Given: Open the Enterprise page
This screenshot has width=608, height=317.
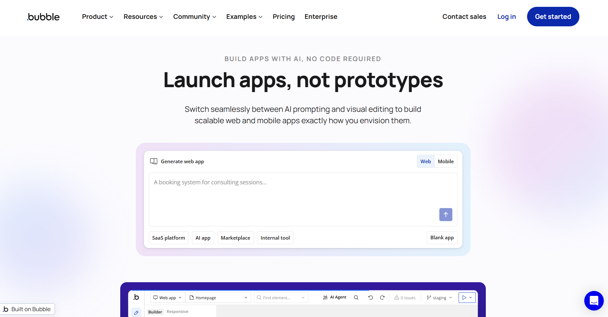Looking at the screenshot, I should [x=321, y=17].
